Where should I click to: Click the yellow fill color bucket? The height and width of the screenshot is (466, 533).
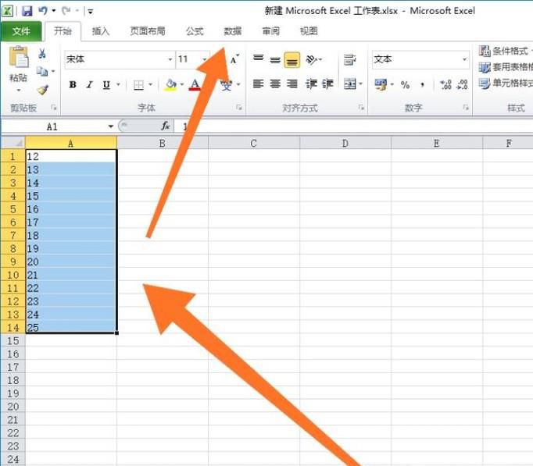pyautogui.click(x=172, y=84)
